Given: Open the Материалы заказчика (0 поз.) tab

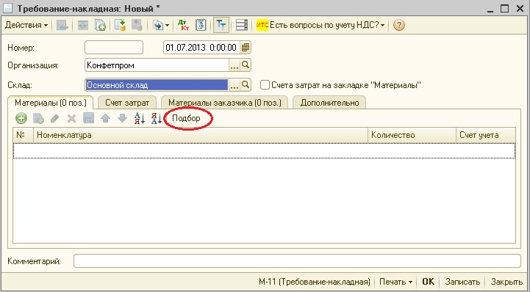Looking at the screenshot, I should click(225, 103).
